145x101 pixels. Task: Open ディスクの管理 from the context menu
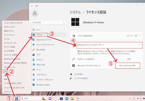click(9, 51)
